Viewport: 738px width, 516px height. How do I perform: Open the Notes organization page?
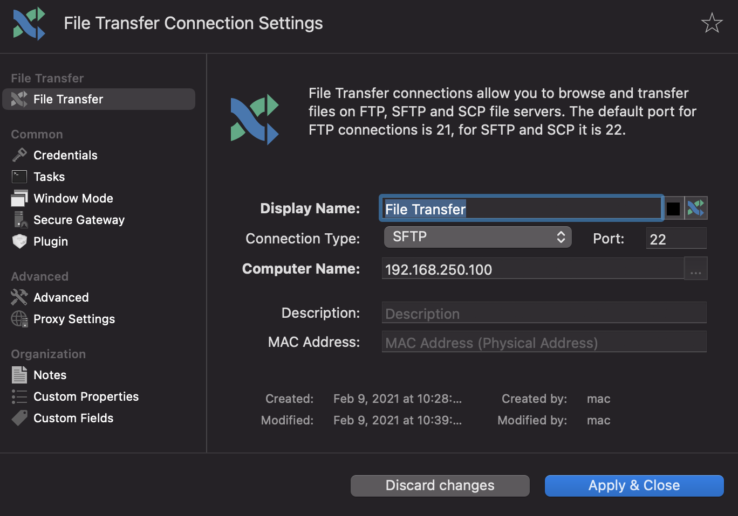click(50, 375)
